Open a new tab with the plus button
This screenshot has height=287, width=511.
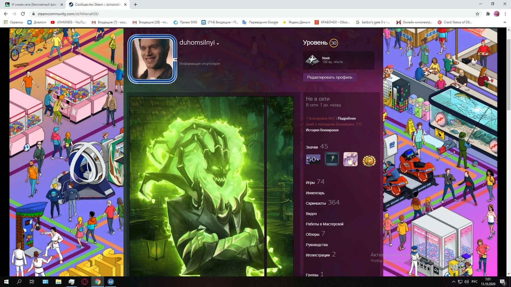[135, 5]
